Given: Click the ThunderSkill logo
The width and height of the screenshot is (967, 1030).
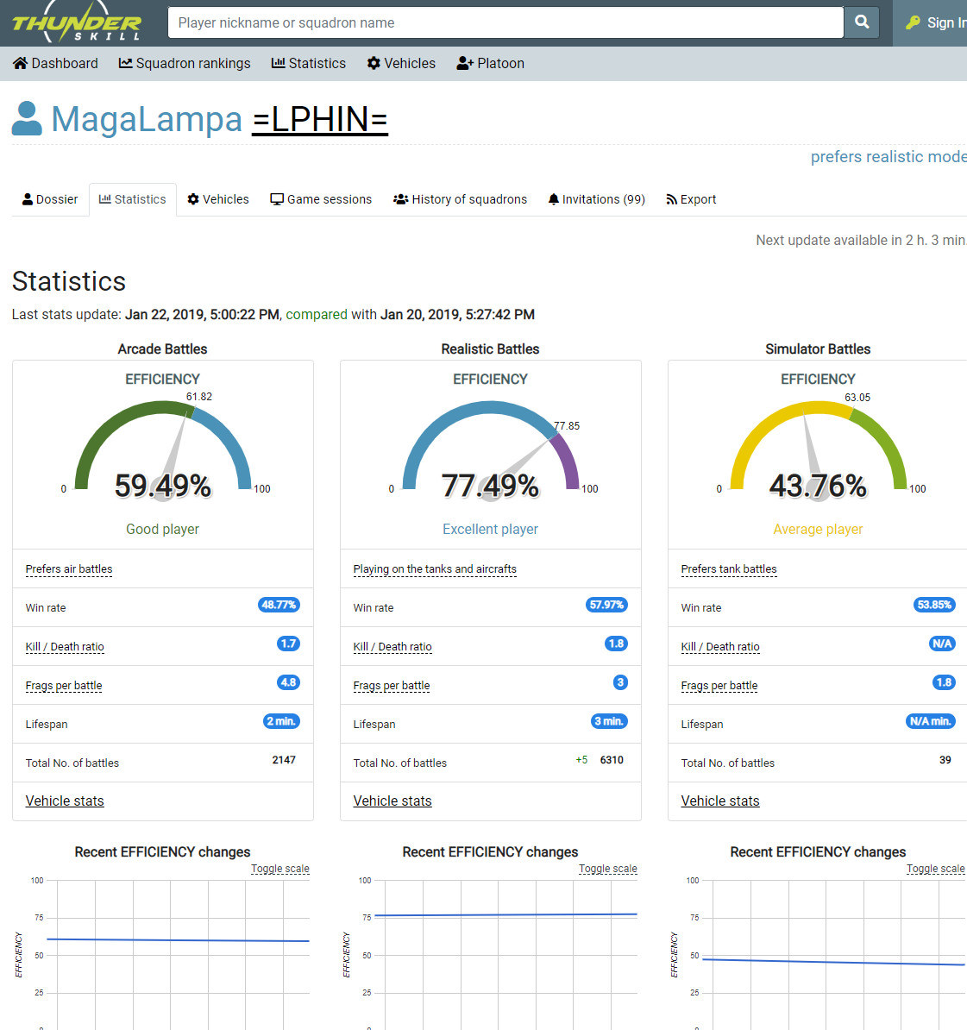Looking at the screenshot, I should [x=77, y=22].
